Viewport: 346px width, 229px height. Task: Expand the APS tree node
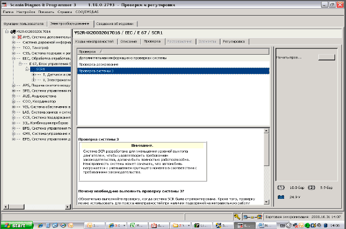click(x=14, y=85)
